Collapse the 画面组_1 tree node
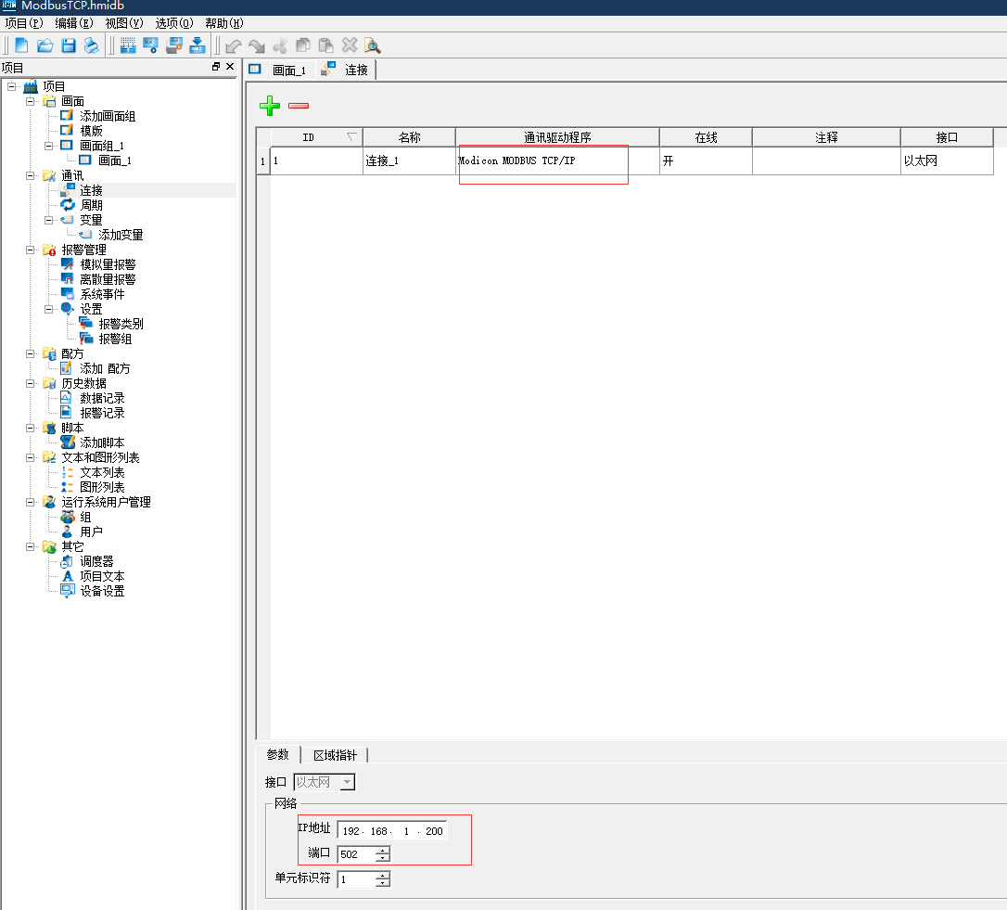This screenshot has height=910, width=1007. pyautogui.click(x=48, y=146)
